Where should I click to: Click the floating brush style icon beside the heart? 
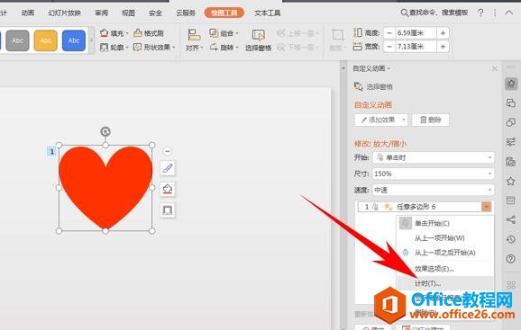(x=168, y=168)
